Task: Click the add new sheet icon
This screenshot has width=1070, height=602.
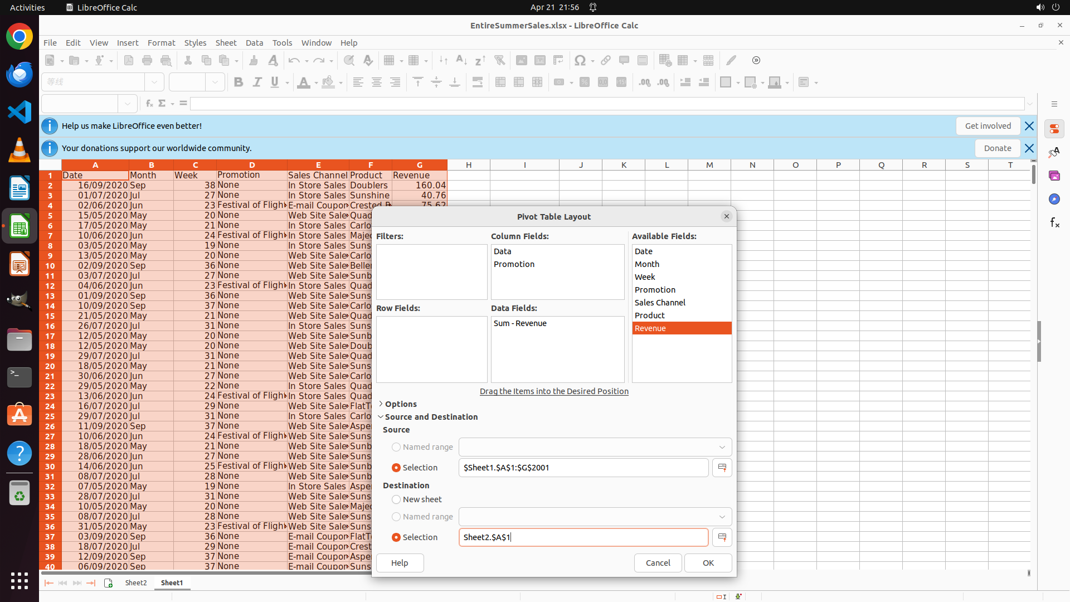Action: point(108,583)
